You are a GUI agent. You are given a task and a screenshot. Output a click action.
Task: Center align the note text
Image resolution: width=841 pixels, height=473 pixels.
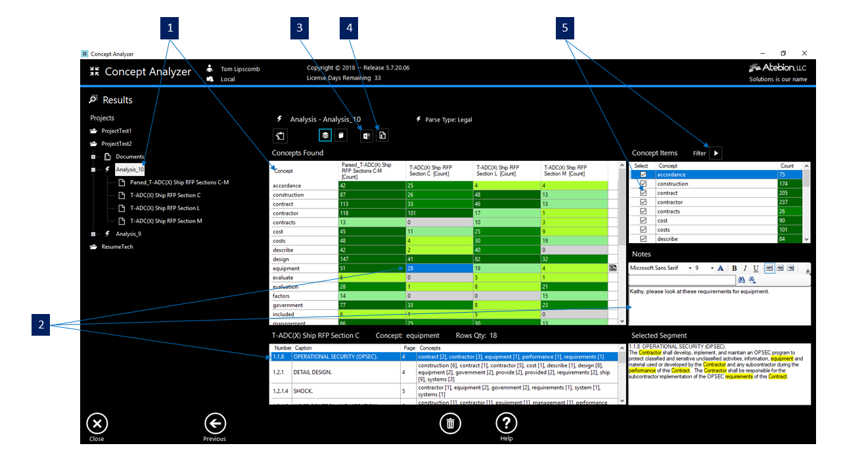pyautogui.click(x=780, y=268)
